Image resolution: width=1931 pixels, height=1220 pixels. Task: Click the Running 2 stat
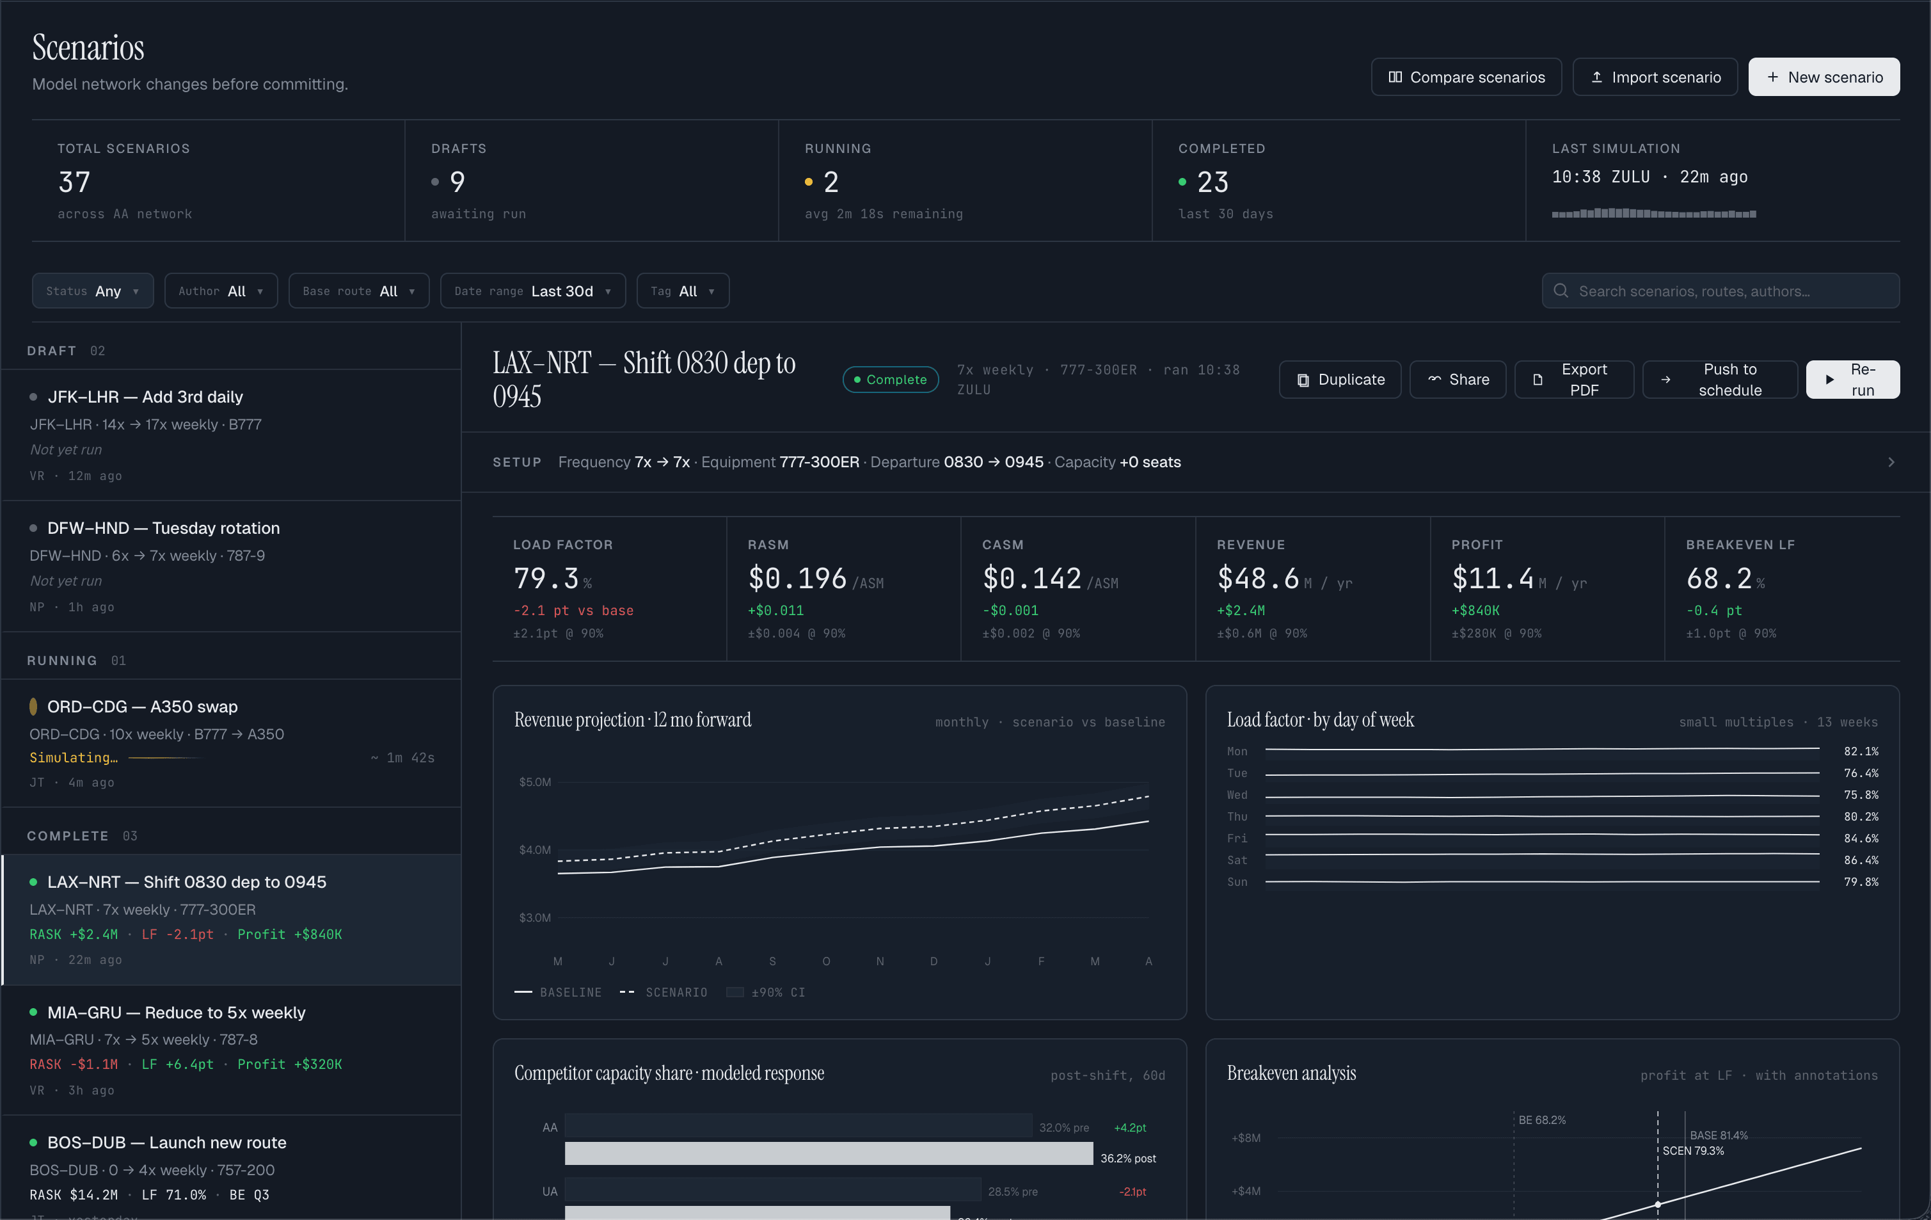click(965, 181)
